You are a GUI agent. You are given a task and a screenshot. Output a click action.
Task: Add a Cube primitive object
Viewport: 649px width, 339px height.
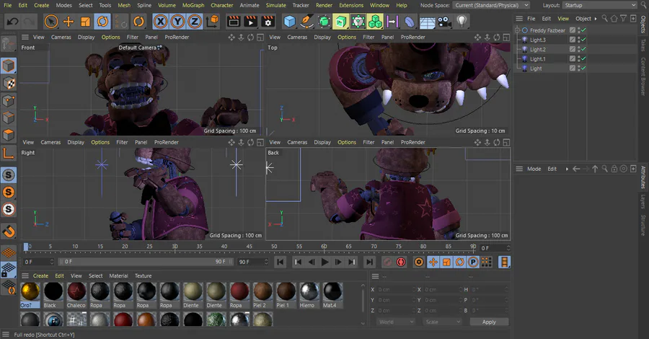pyautogui.click(x=290, y=21)
